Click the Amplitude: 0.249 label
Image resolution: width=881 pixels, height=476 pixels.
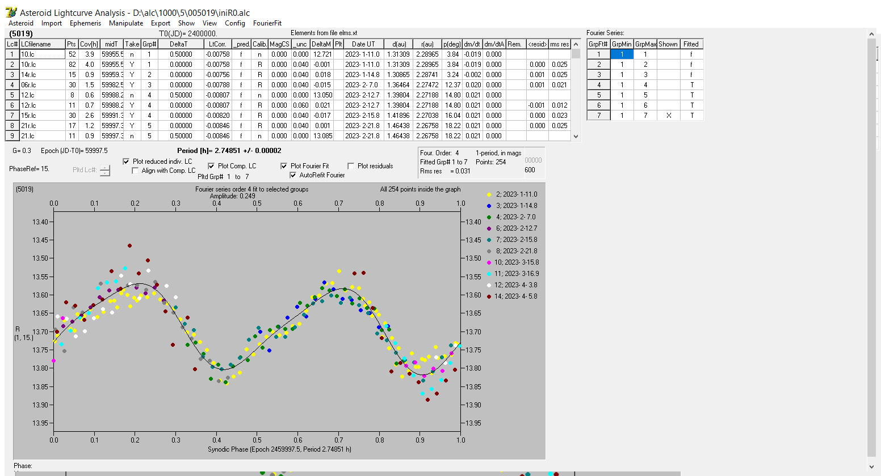point(233,196)
